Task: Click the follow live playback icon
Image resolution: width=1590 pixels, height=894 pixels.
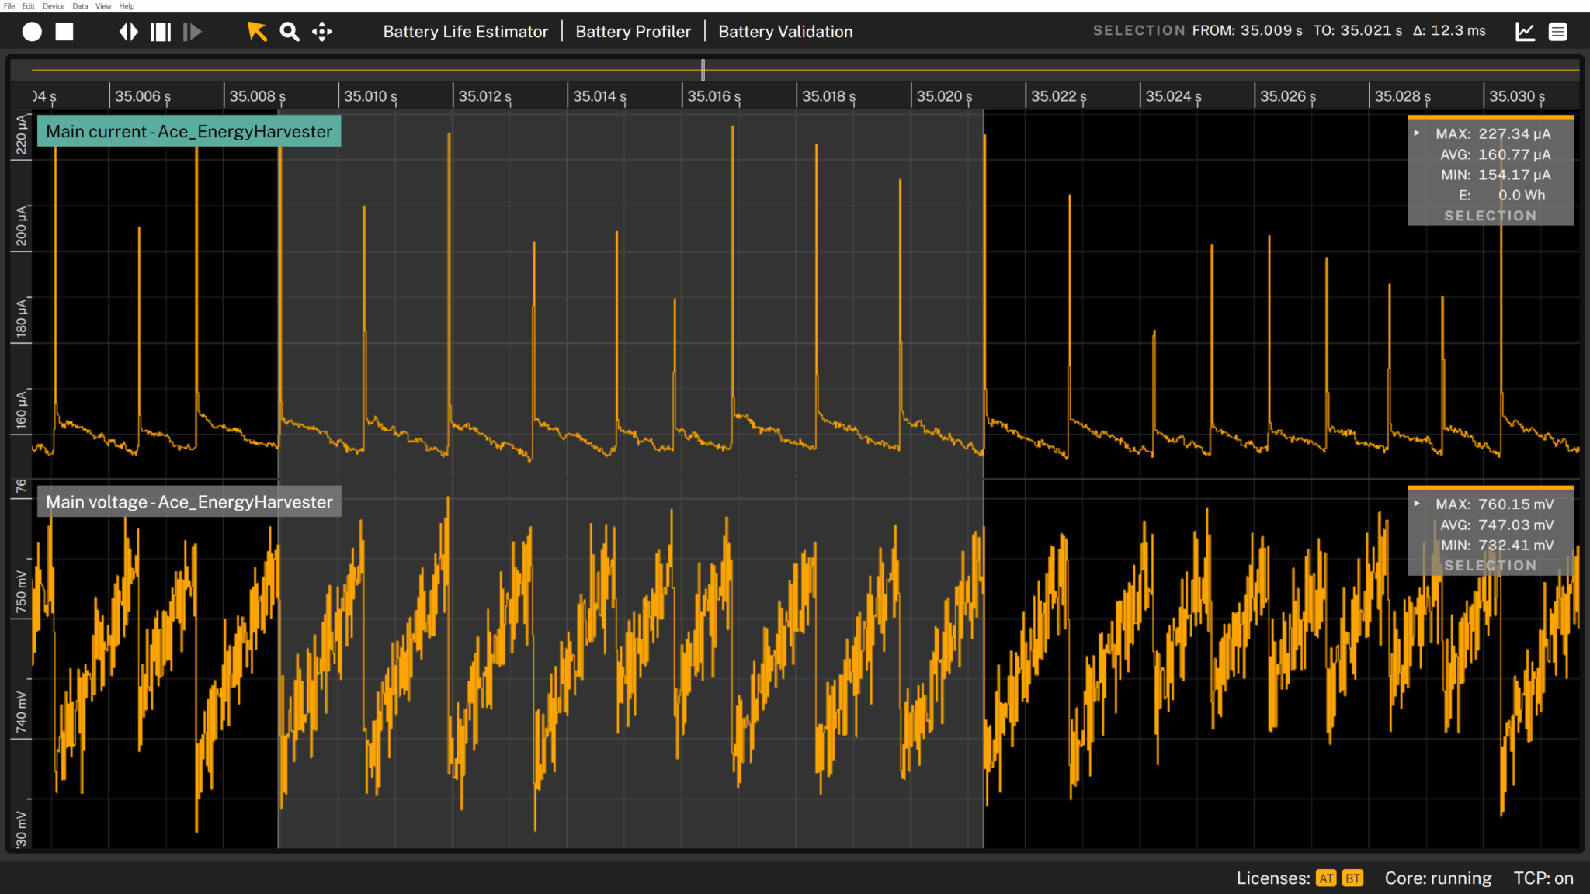Action: pyautogui.click(x=192, y=32)
